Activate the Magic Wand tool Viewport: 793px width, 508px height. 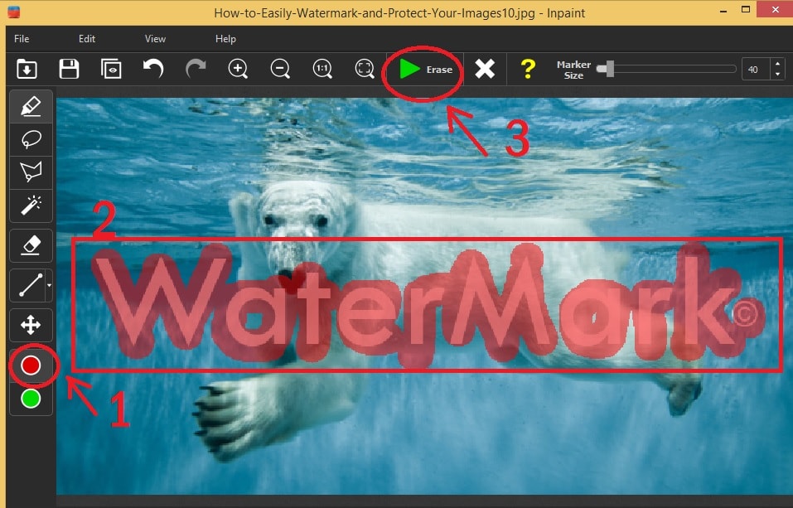pos(31,205)
